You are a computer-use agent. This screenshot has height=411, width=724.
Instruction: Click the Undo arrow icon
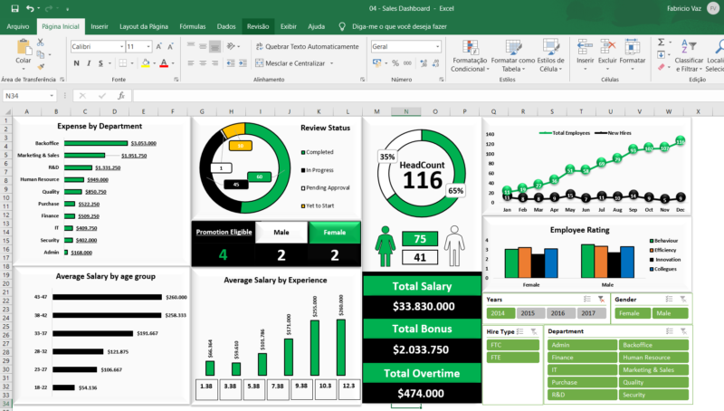(x=30, y=8)
